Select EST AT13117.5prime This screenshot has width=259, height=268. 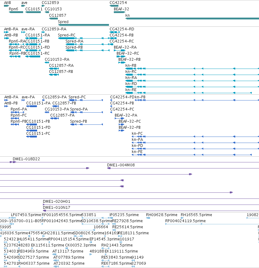point(54,254)
